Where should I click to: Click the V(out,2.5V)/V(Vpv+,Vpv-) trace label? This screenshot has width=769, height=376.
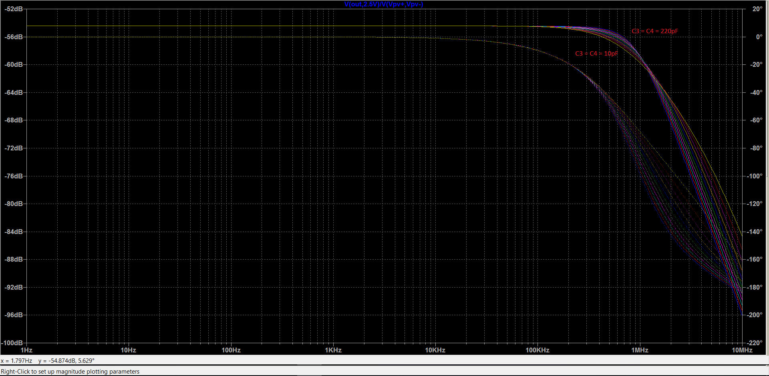coord(383,4)
